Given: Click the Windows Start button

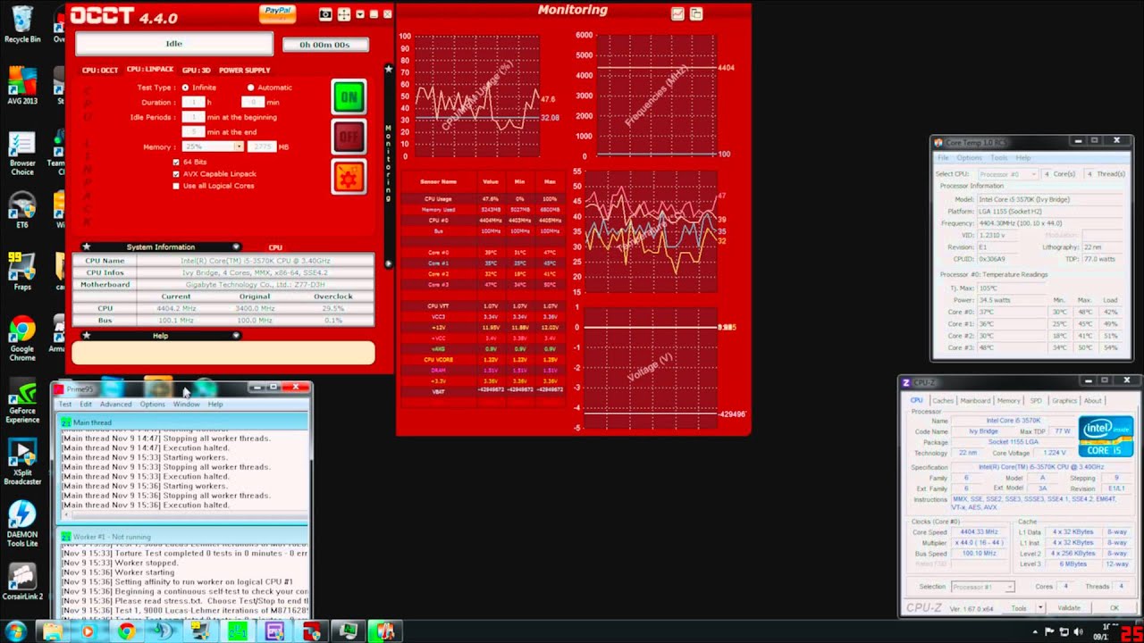Looking at the screenshot, I should (x=15, y=631).
